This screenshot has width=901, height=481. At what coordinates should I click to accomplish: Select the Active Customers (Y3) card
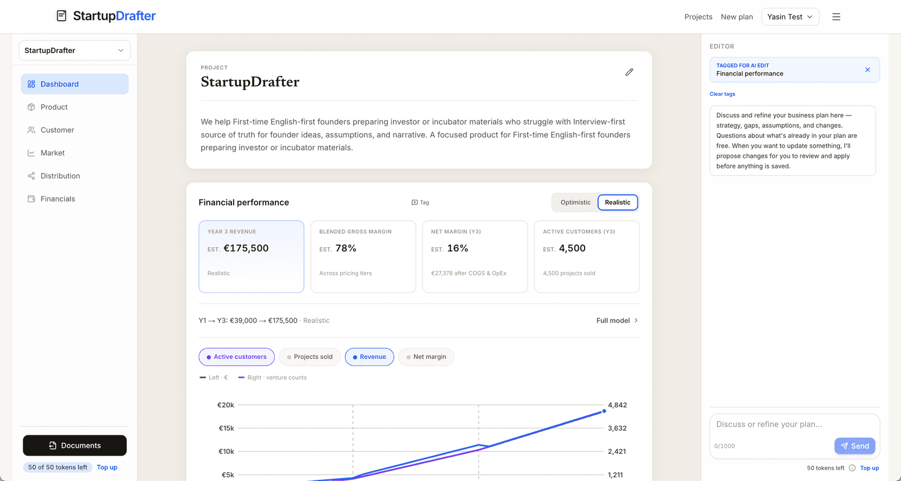point(587,256)
